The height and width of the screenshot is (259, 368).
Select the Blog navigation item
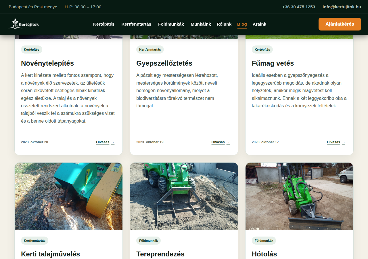coord(242,24)
